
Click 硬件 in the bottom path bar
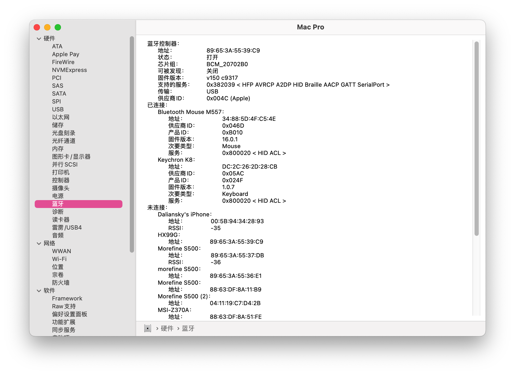pyautogui.click(x=167, y=328)
